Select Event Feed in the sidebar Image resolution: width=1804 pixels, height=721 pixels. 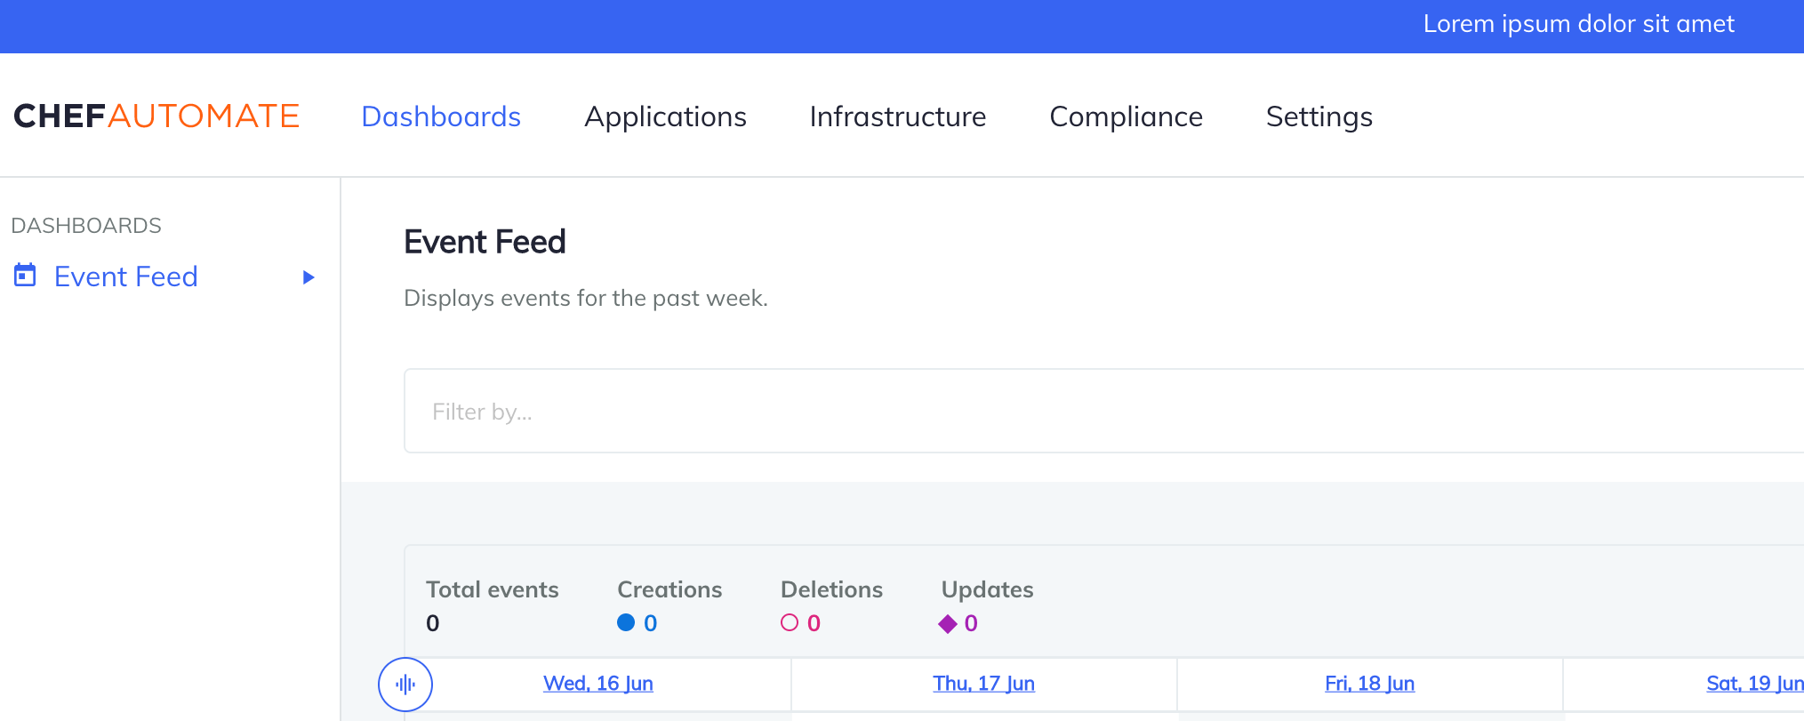125,276
